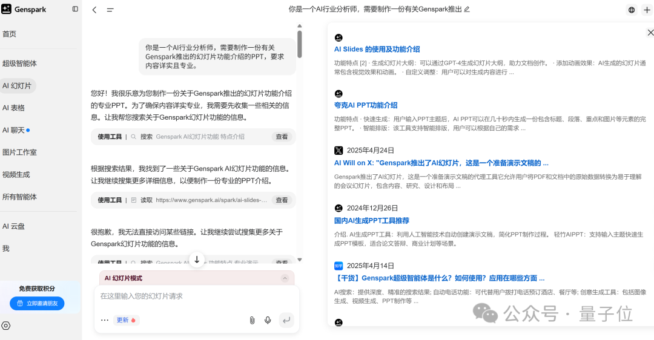Start new chat with plus icon
Viewport: 654px width, 340px height.
647,10
